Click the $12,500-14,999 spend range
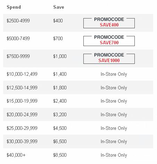 (x=22, y=88)
